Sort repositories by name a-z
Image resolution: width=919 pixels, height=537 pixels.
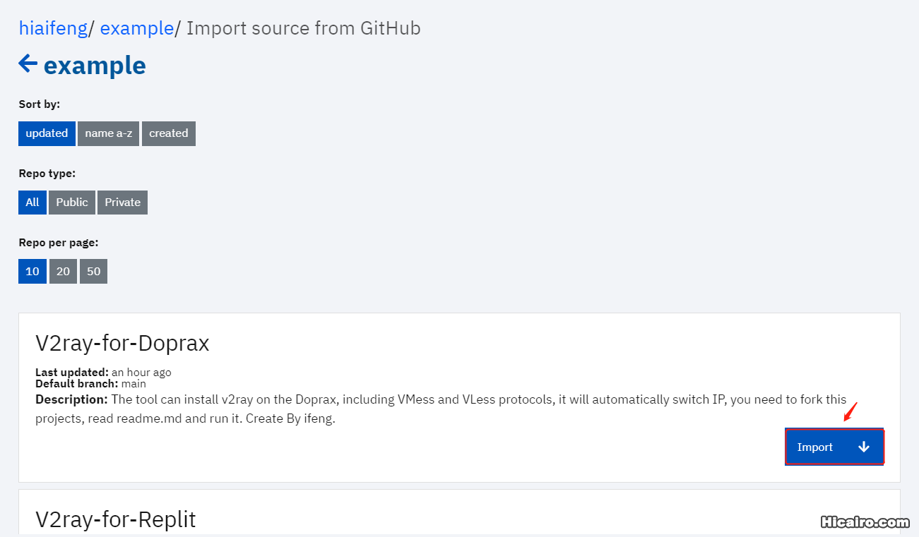tap(109, 133)
